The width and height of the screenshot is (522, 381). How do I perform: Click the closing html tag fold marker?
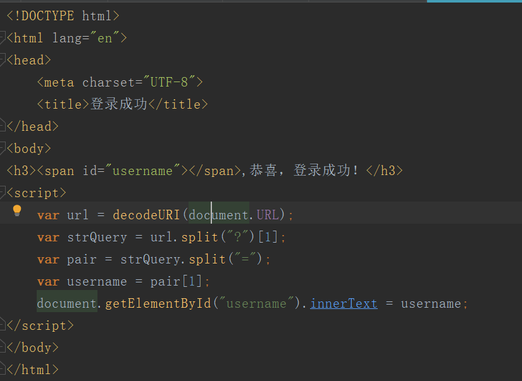3,369
